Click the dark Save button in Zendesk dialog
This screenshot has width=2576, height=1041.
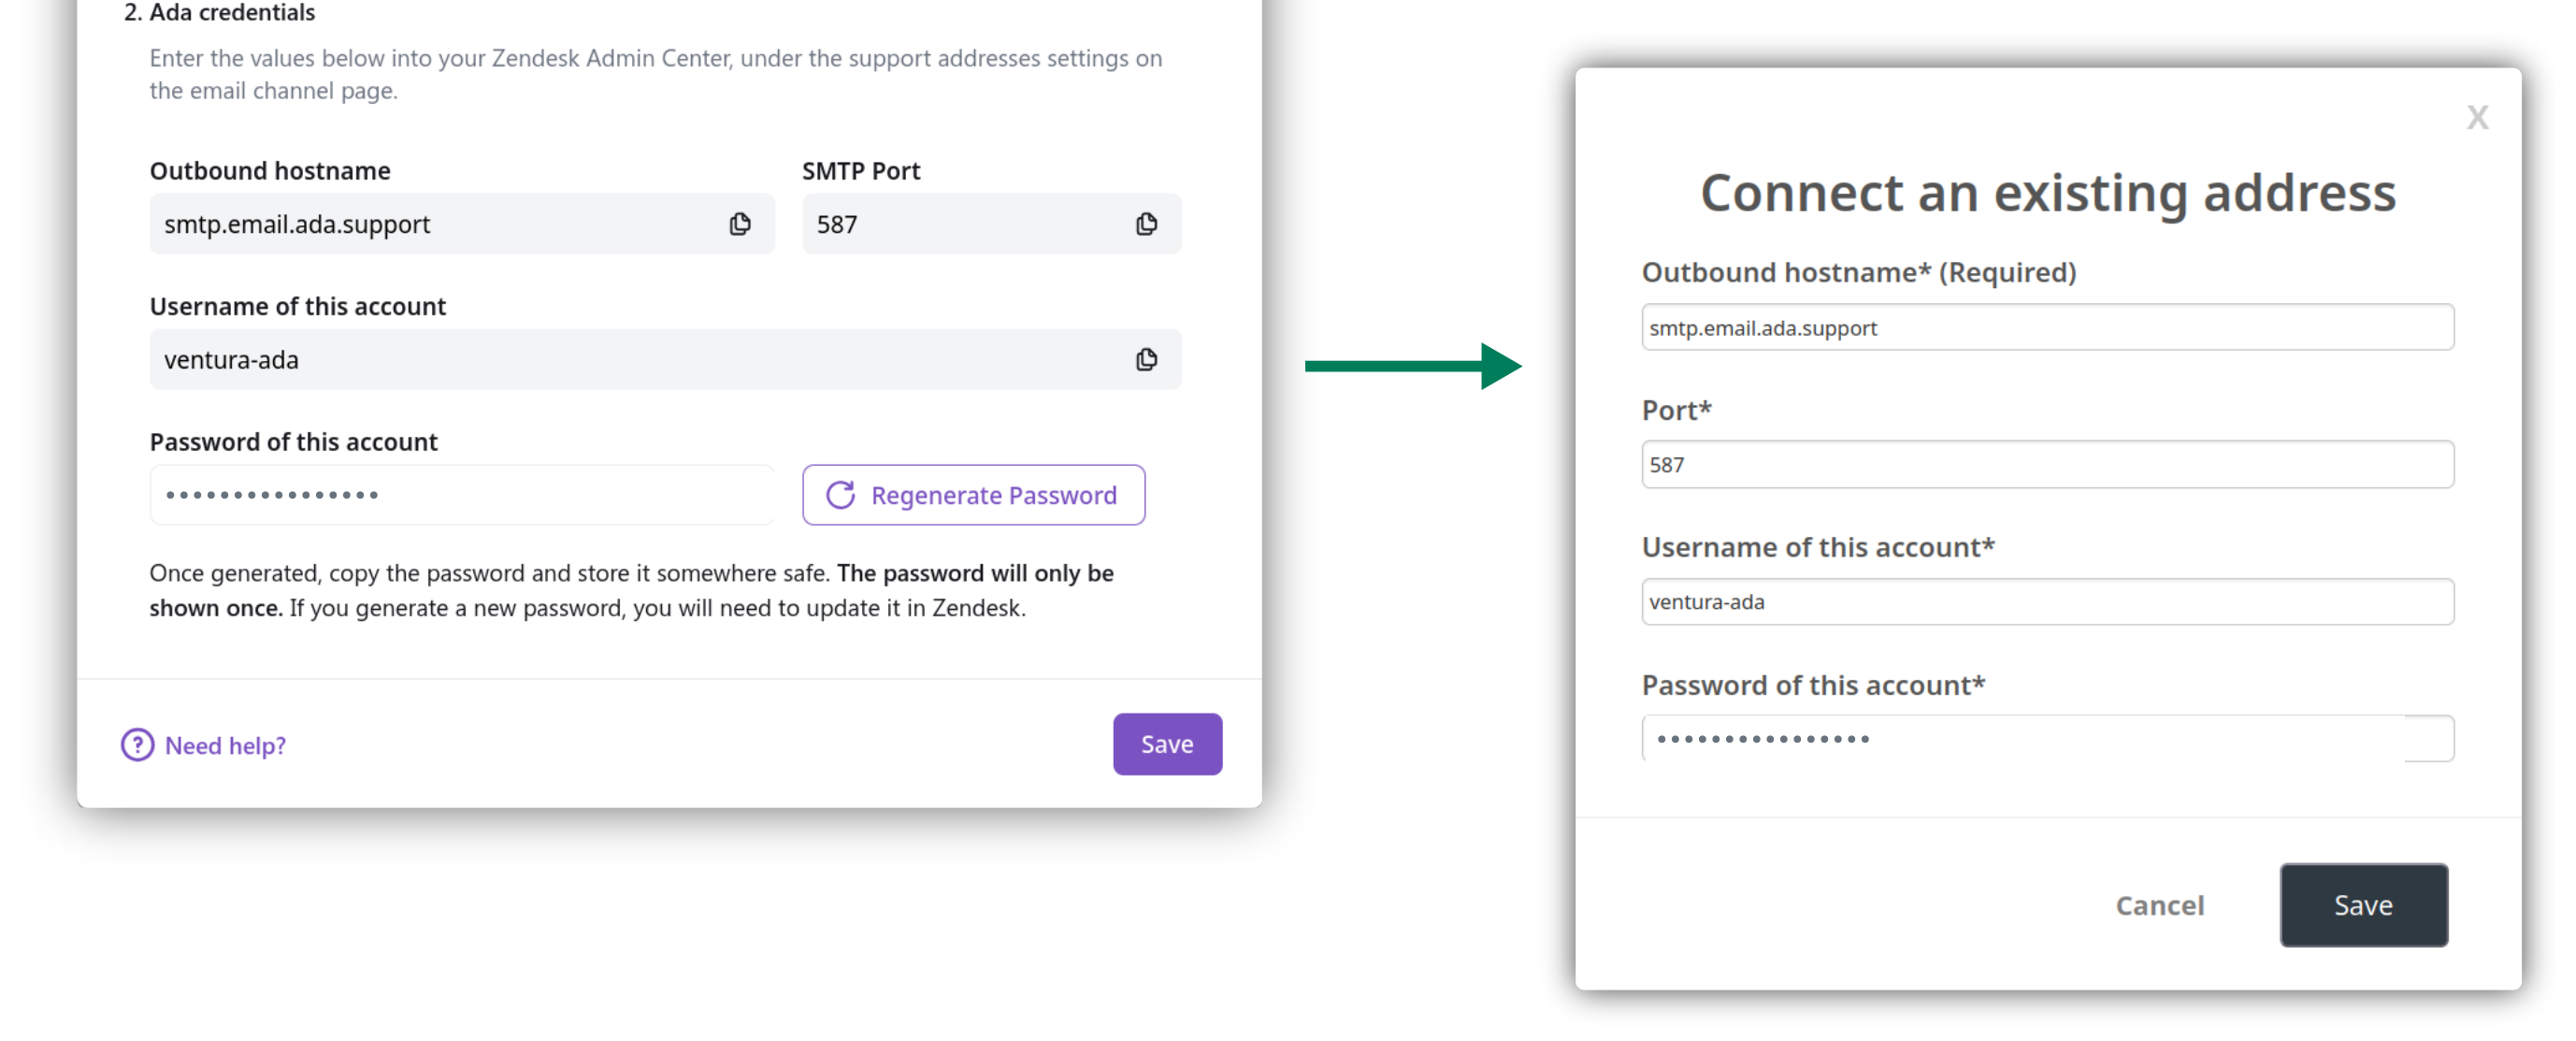point(2363,905)
